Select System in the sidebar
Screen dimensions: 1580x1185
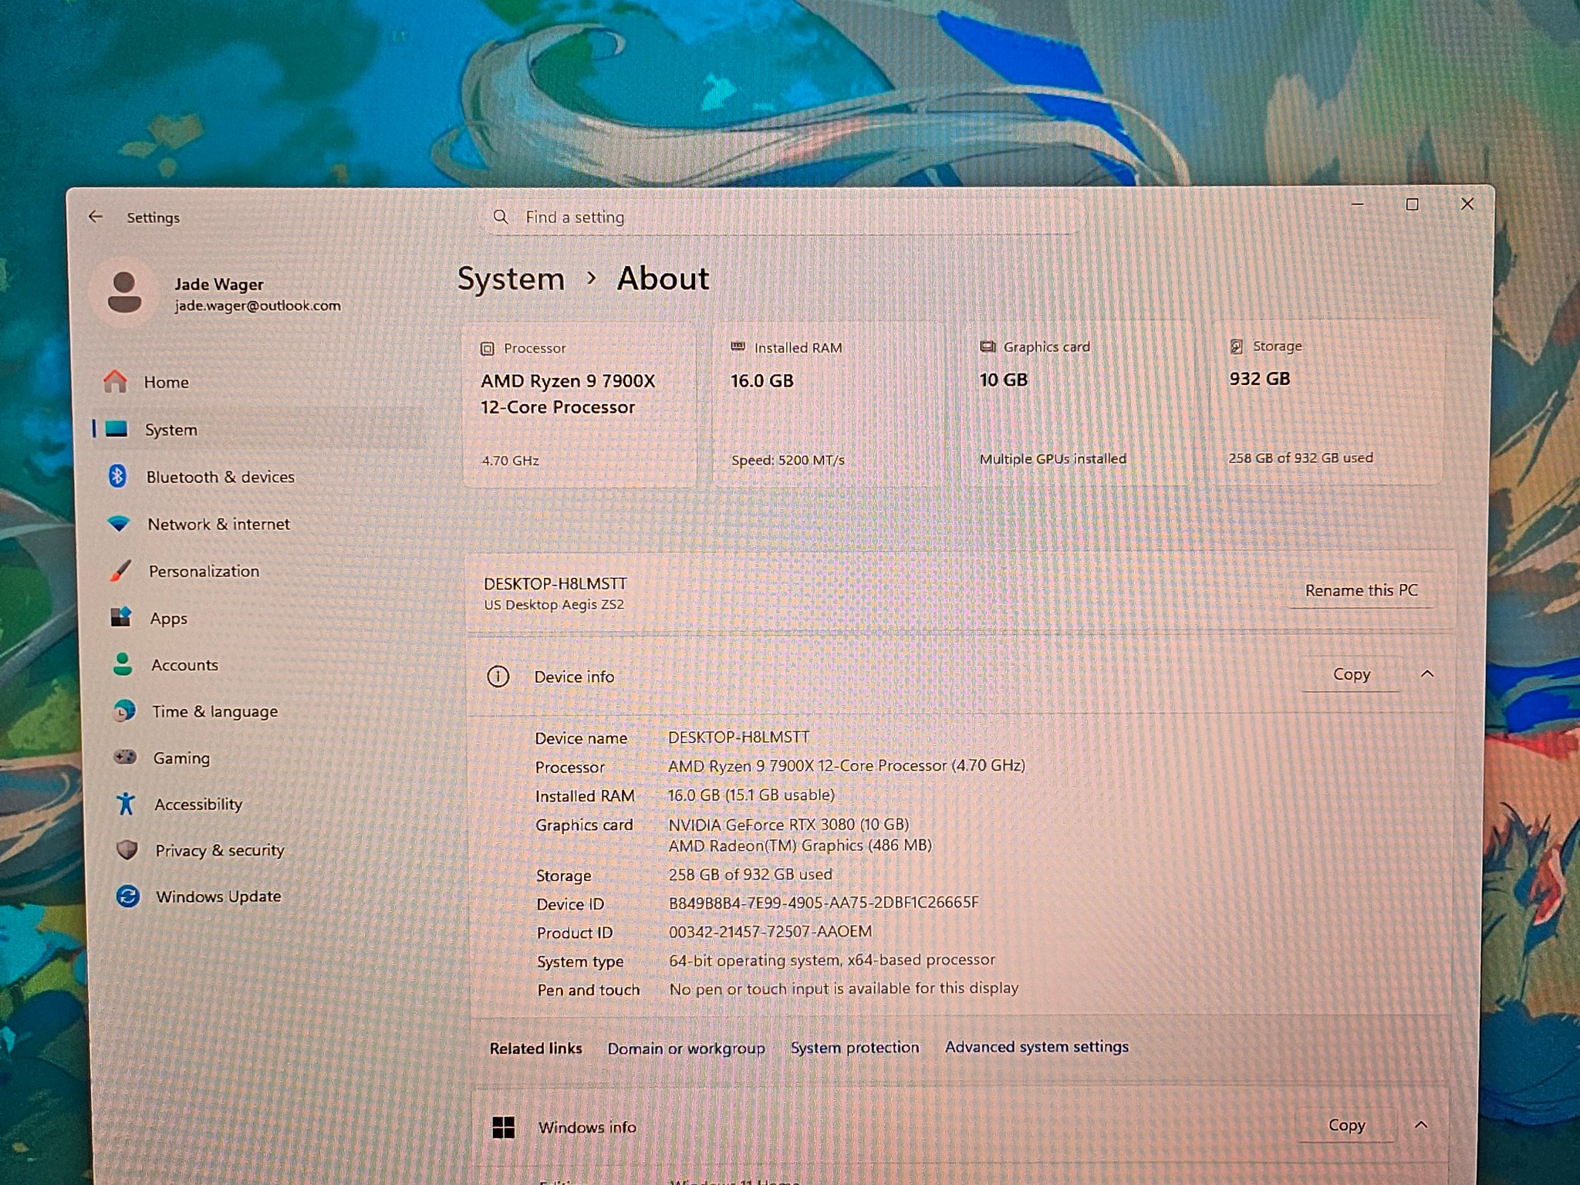258,429
